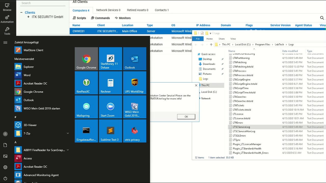Launch the Eingabeaufforderung command prompt tile

coord(86,131)
